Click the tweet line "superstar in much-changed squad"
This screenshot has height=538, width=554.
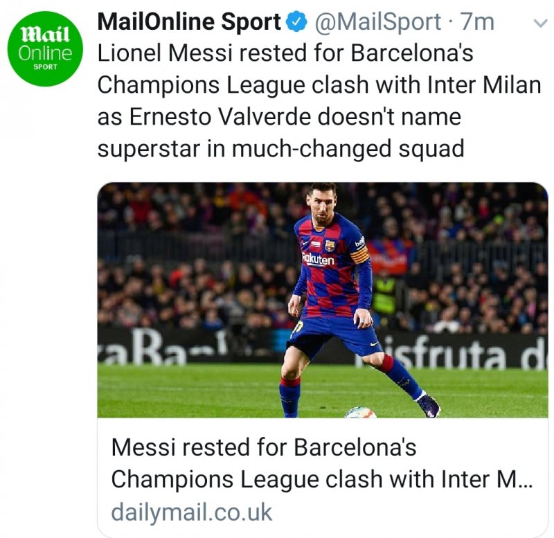(x=280, y=149)
